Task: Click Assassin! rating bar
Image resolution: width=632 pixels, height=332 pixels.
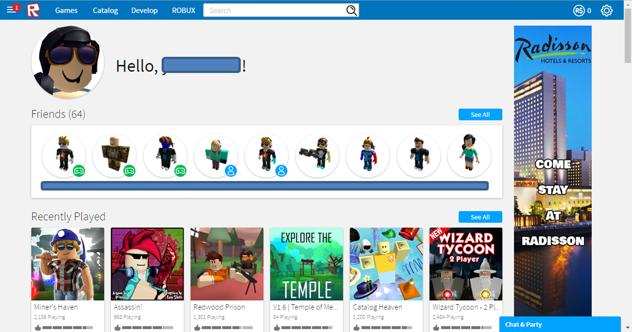Action: pos(148,328)
